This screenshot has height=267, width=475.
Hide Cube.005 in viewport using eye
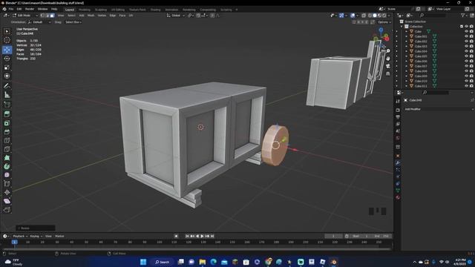point(467,56)
